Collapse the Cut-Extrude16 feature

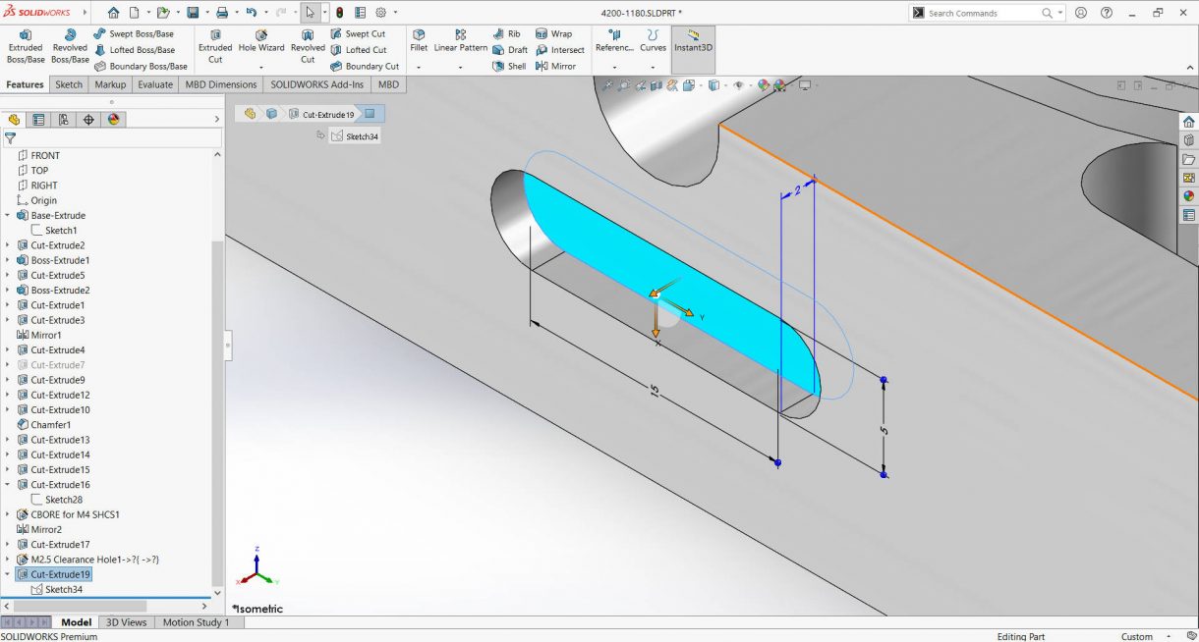tap(8, 485)
